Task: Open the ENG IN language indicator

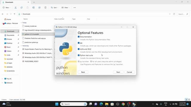Action: [x=166, y=104]
